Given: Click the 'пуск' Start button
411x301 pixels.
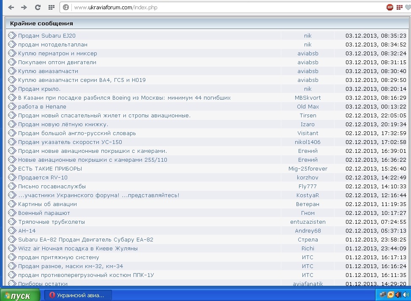Looking at the screenshot, I should point(20,295).
